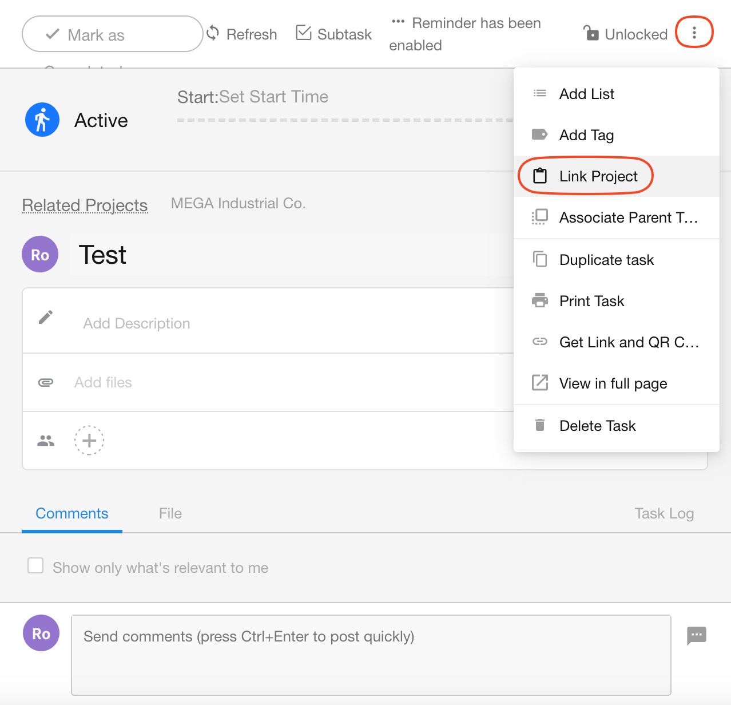This screenshot has height=705, width=731.
Task: Click the Send comments text box
Action: pyautogui.click(x=371, y=655)
